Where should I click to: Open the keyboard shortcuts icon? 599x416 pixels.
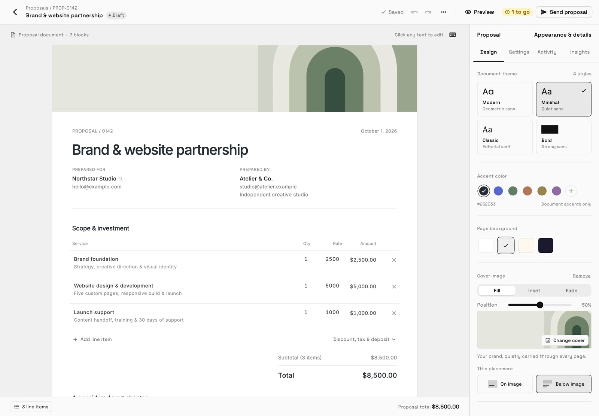pyautogui.click(x=453, y=35)
